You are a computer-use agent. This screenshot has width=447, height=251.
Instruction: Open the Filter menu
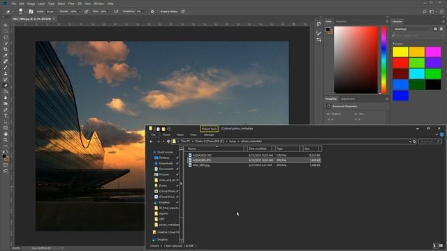click(71, 3)
